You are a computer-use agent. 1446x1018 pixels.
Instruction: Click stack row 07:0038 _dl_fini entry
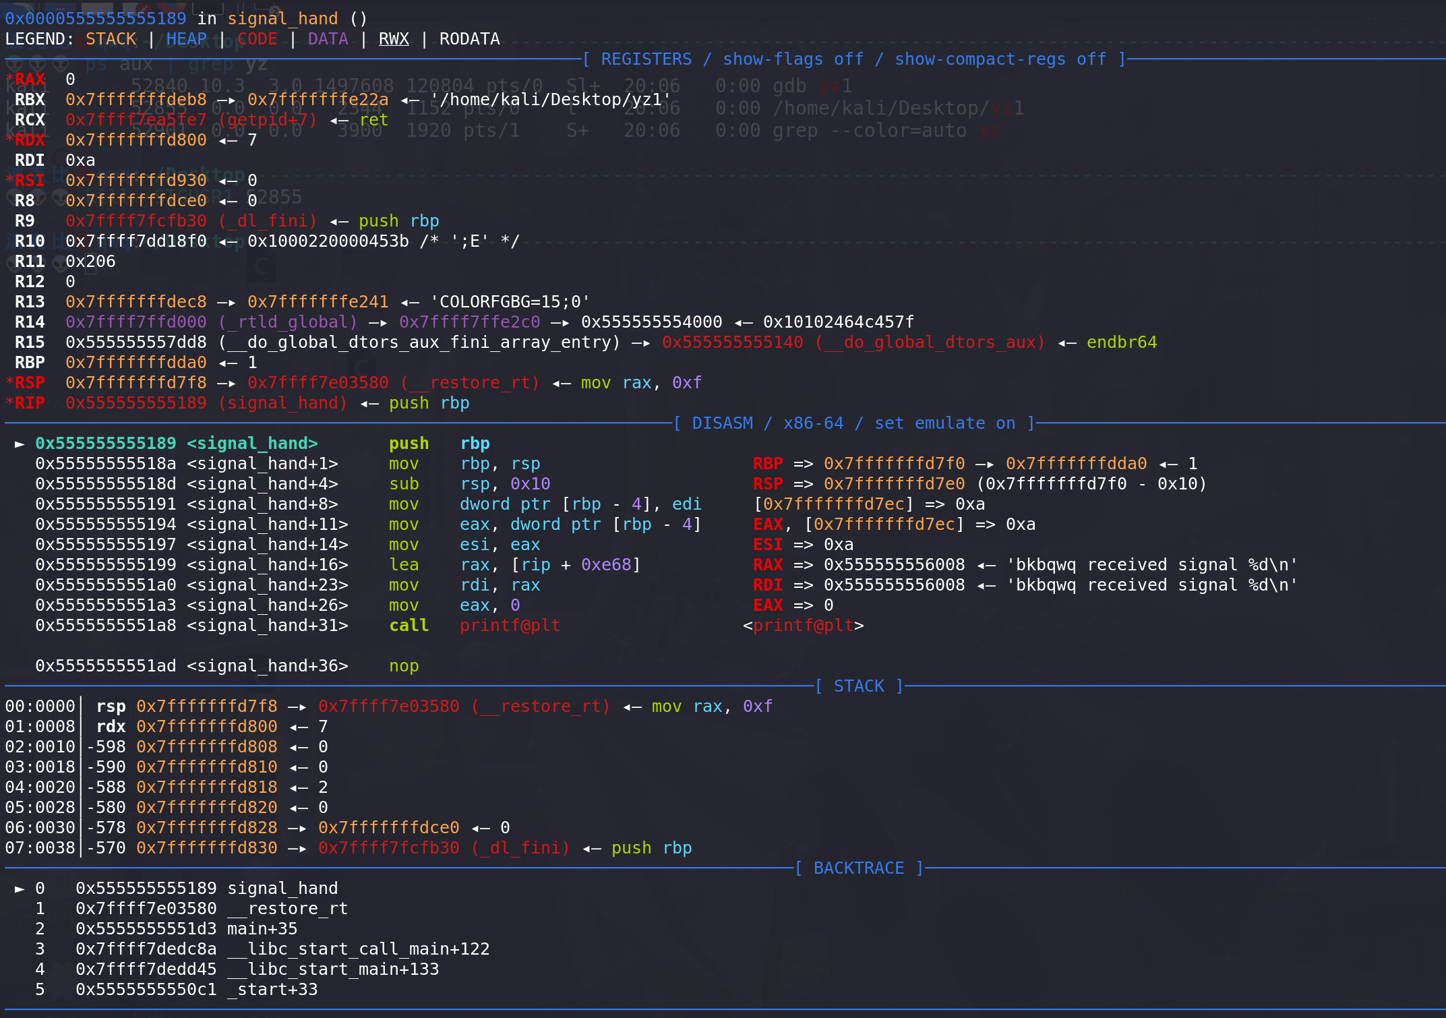349,848
